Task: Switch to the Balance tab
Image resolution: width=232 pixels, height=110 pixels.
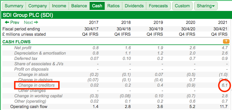Action: [79, 6]
